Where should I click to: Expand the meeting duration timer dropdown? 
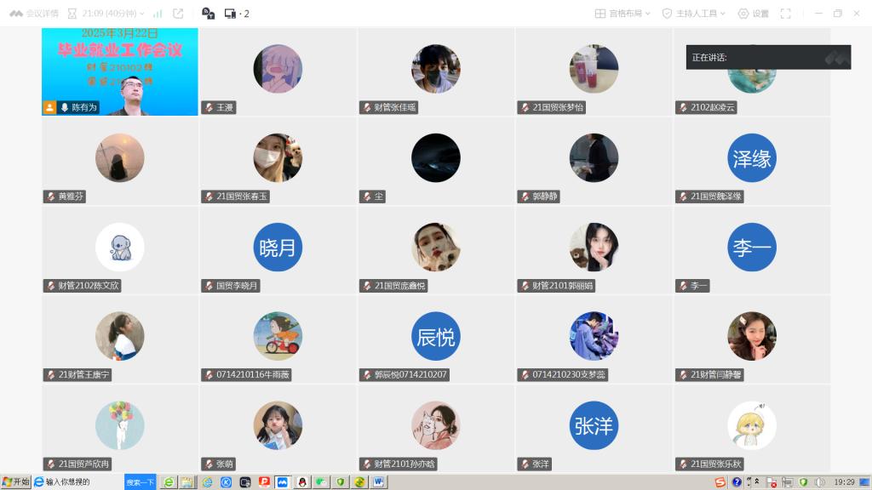point(106,14)
